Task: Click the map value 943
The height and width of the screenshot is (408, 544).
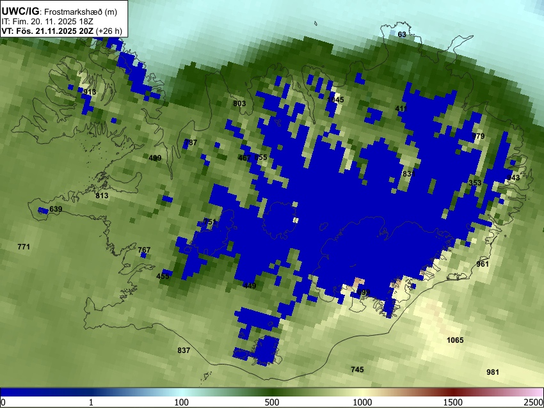Action: pos(513,178)
